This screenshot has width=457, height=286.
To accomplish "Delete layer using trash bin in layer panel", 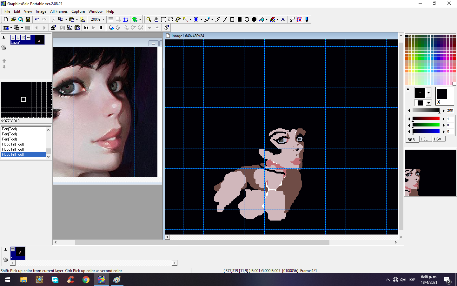I will 4,48.
